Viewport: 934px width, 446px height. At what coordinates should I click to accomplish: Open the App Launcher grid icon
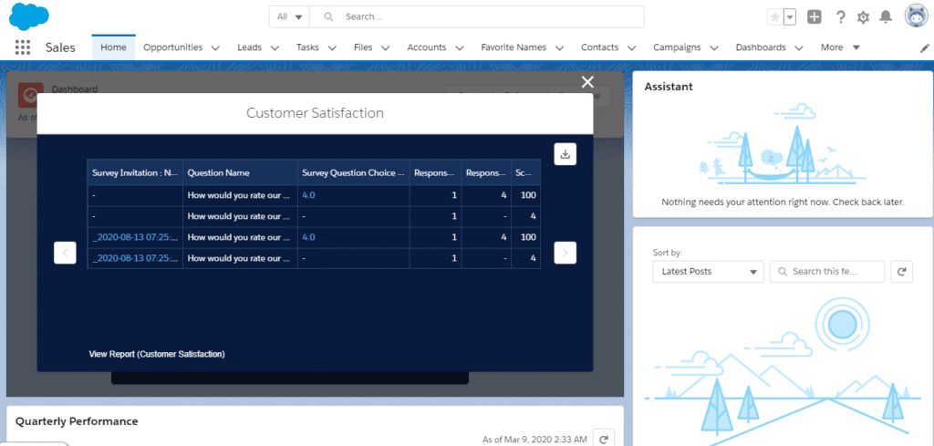pyautogui.click(x=23, y=47)
